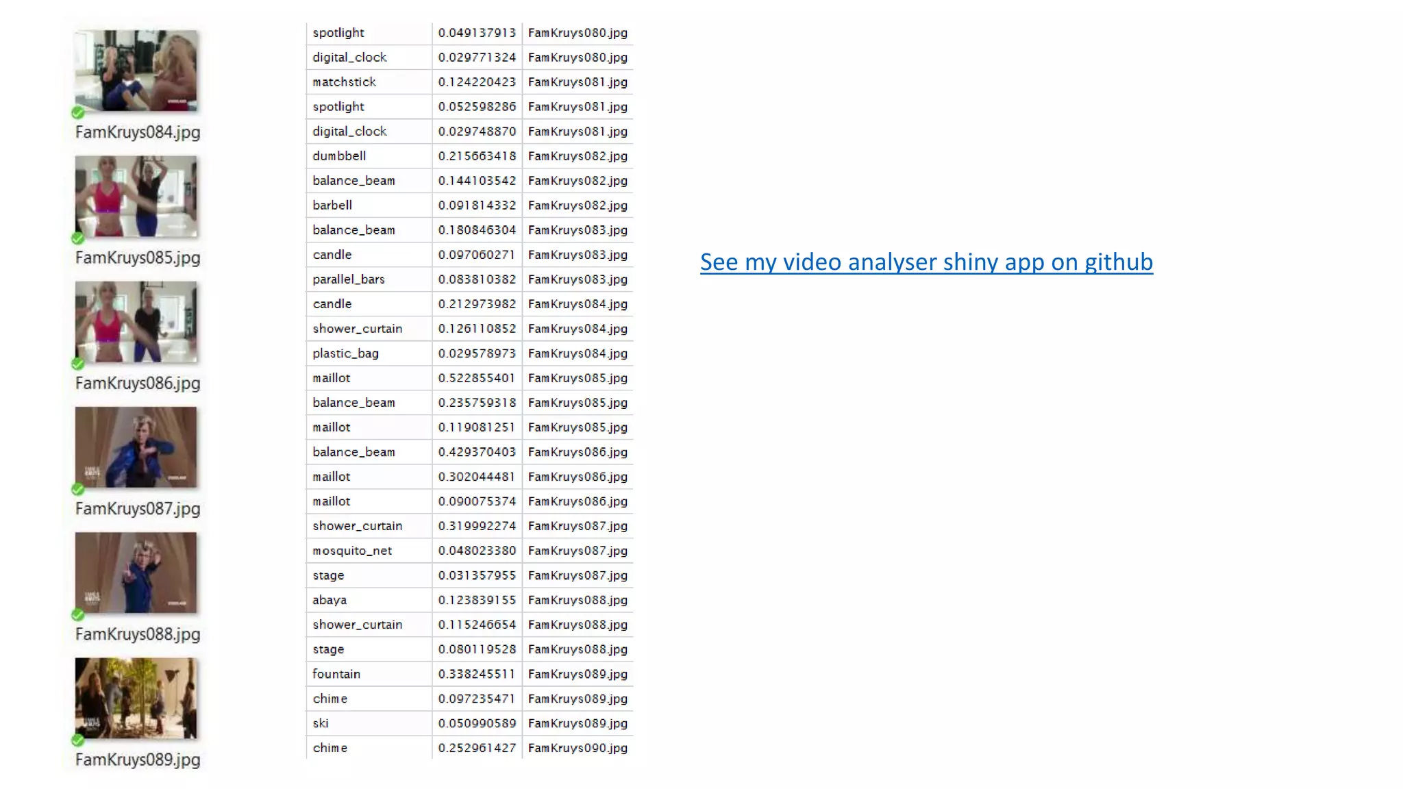Click green sync checkmark on FamKruys086 thumbnail
Viewport: 1403px width, 789px height.
78,364
